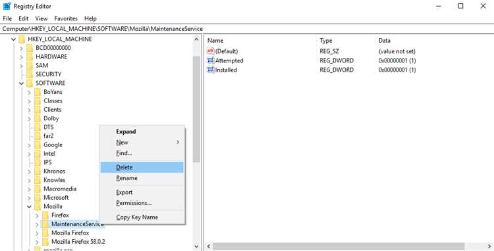Open the Favorites menu
494x251 pixels.
tap(66, 18)
